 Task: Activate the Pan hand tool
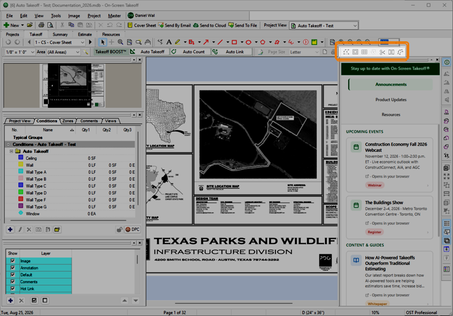click(x=147, y=42)
